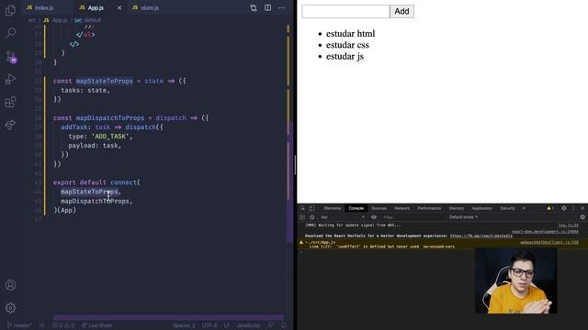Click the 'estudar js' list item
The width and height of the screenshot is (588, 330).
tap(345, 56)
